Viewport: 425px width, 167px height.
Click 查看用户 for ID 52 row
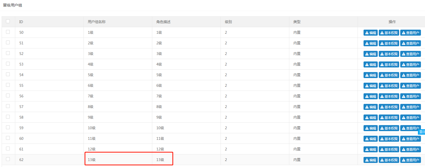(x=410, y=54)
